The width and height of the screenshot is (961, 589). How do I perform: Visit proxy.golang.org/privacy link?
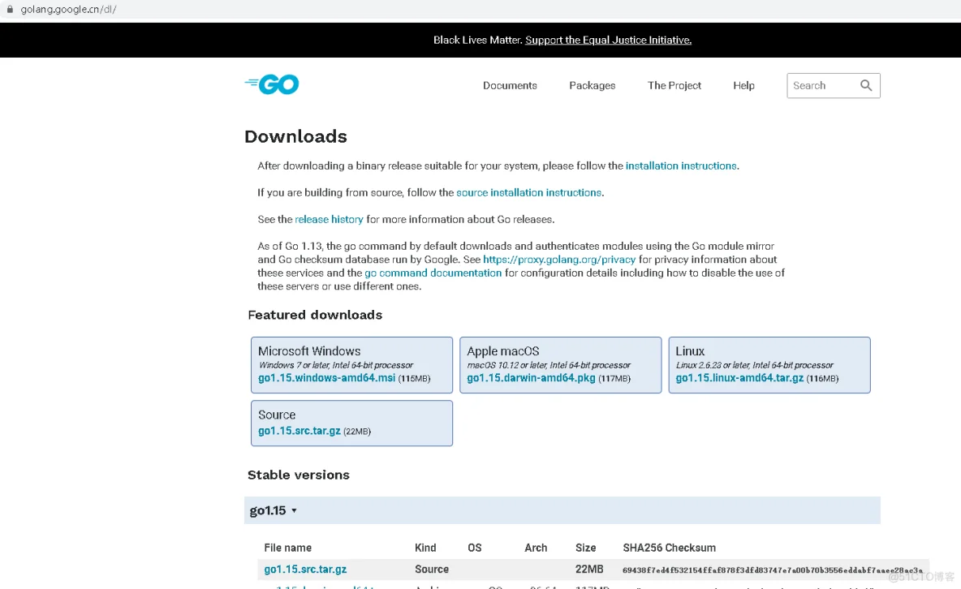[559, 260]
